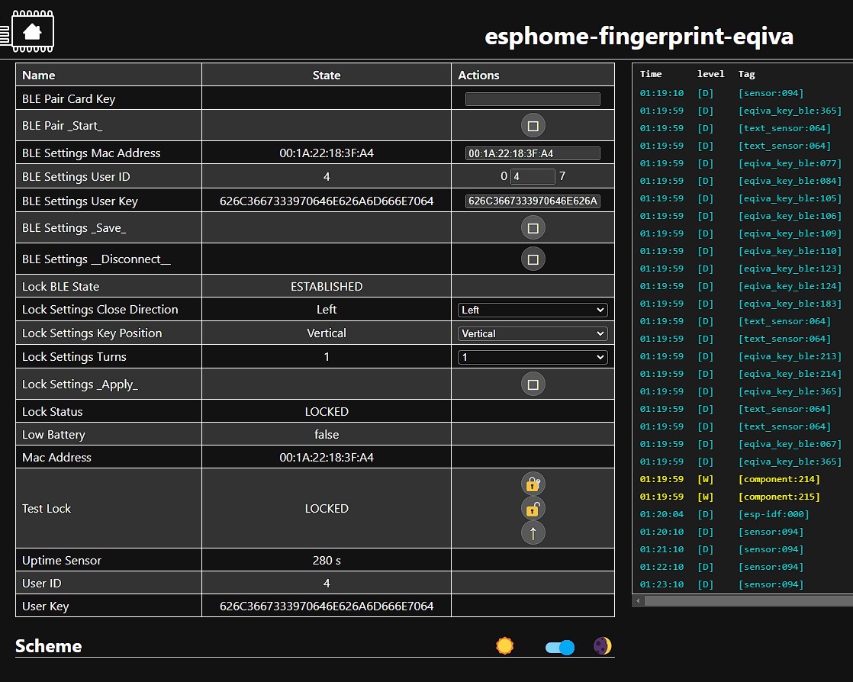This screenshot has width=853, height=682.
Task: Click the [esp-idf:000] log tag
Action: pos(774,514)
